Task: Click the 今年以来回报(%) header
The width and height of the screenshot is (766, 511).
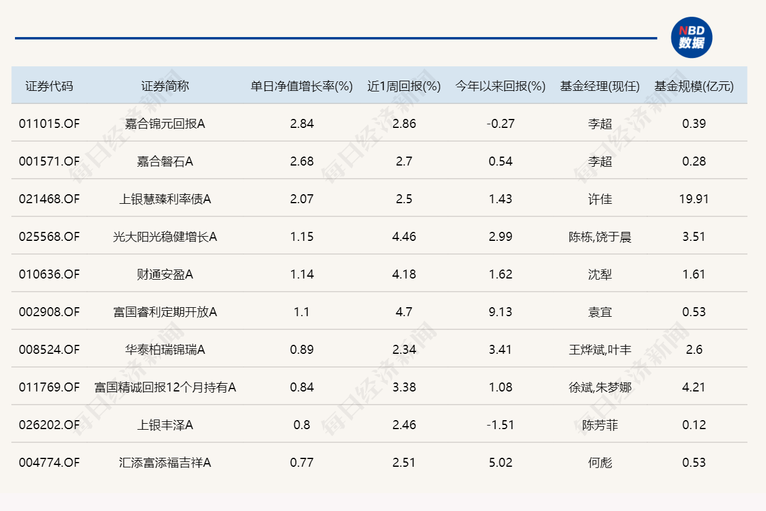Action: point(500,86)
